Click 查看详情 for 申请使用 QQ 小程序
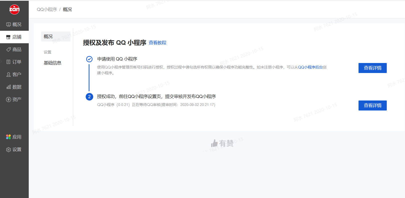The image size is (405, 198). pos(373,68)
